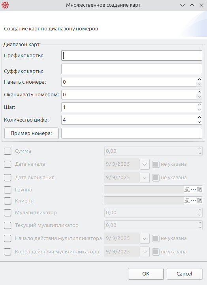Click the up-arrow icon in title bar
Viewport: 207px width, 285px height.
(192, 5)
